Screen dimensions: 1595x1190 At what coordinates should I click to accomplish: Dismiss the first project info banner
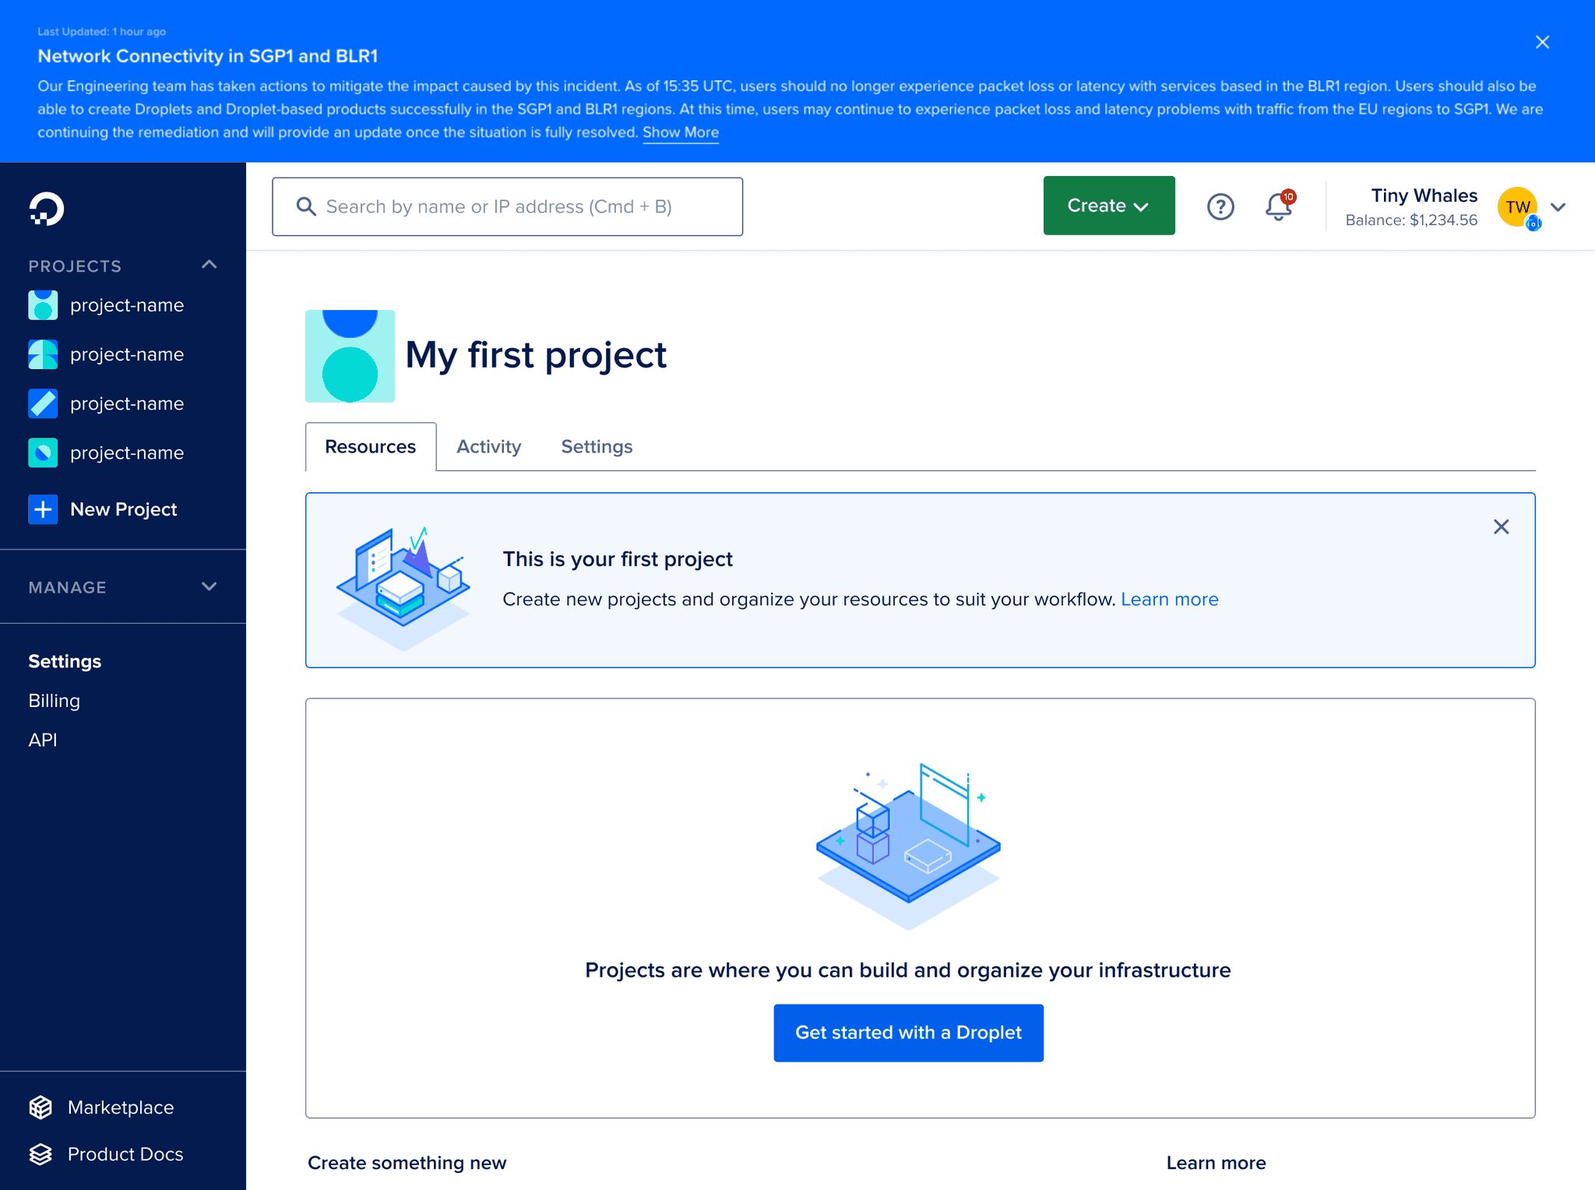tap(1500, 526)
